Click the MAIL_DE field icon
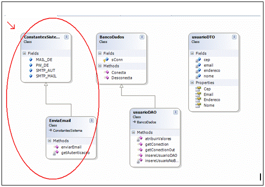Screen dimensions: 265x187 click(31, 60)
